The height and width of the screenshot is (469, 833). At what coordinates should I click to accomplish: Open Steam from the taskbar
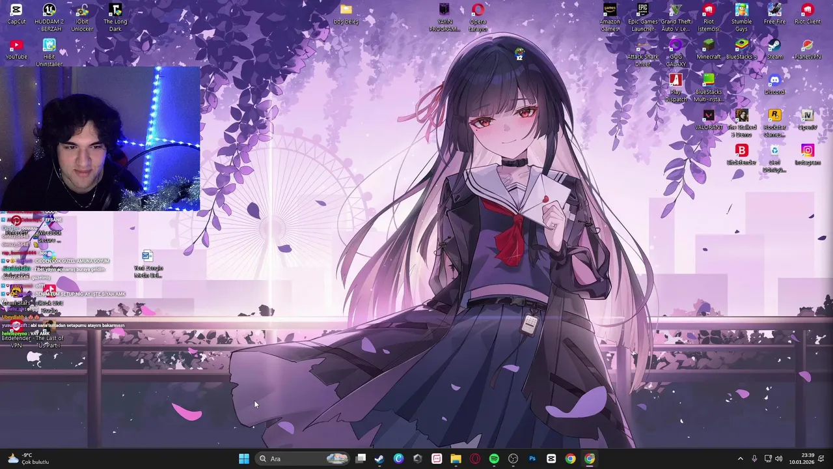(x=379, y=459)
